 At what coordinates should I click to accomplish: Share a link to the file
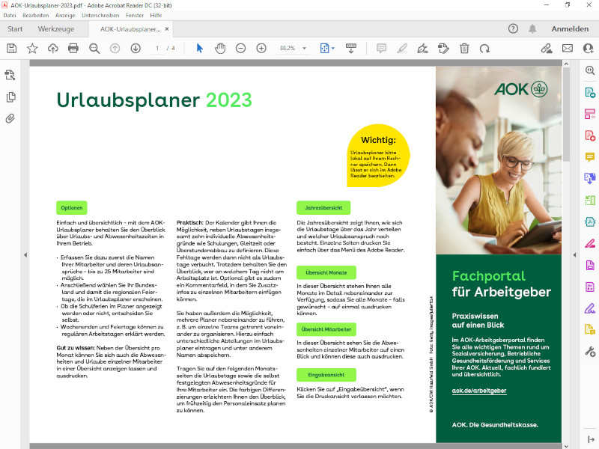pos(547,49)
